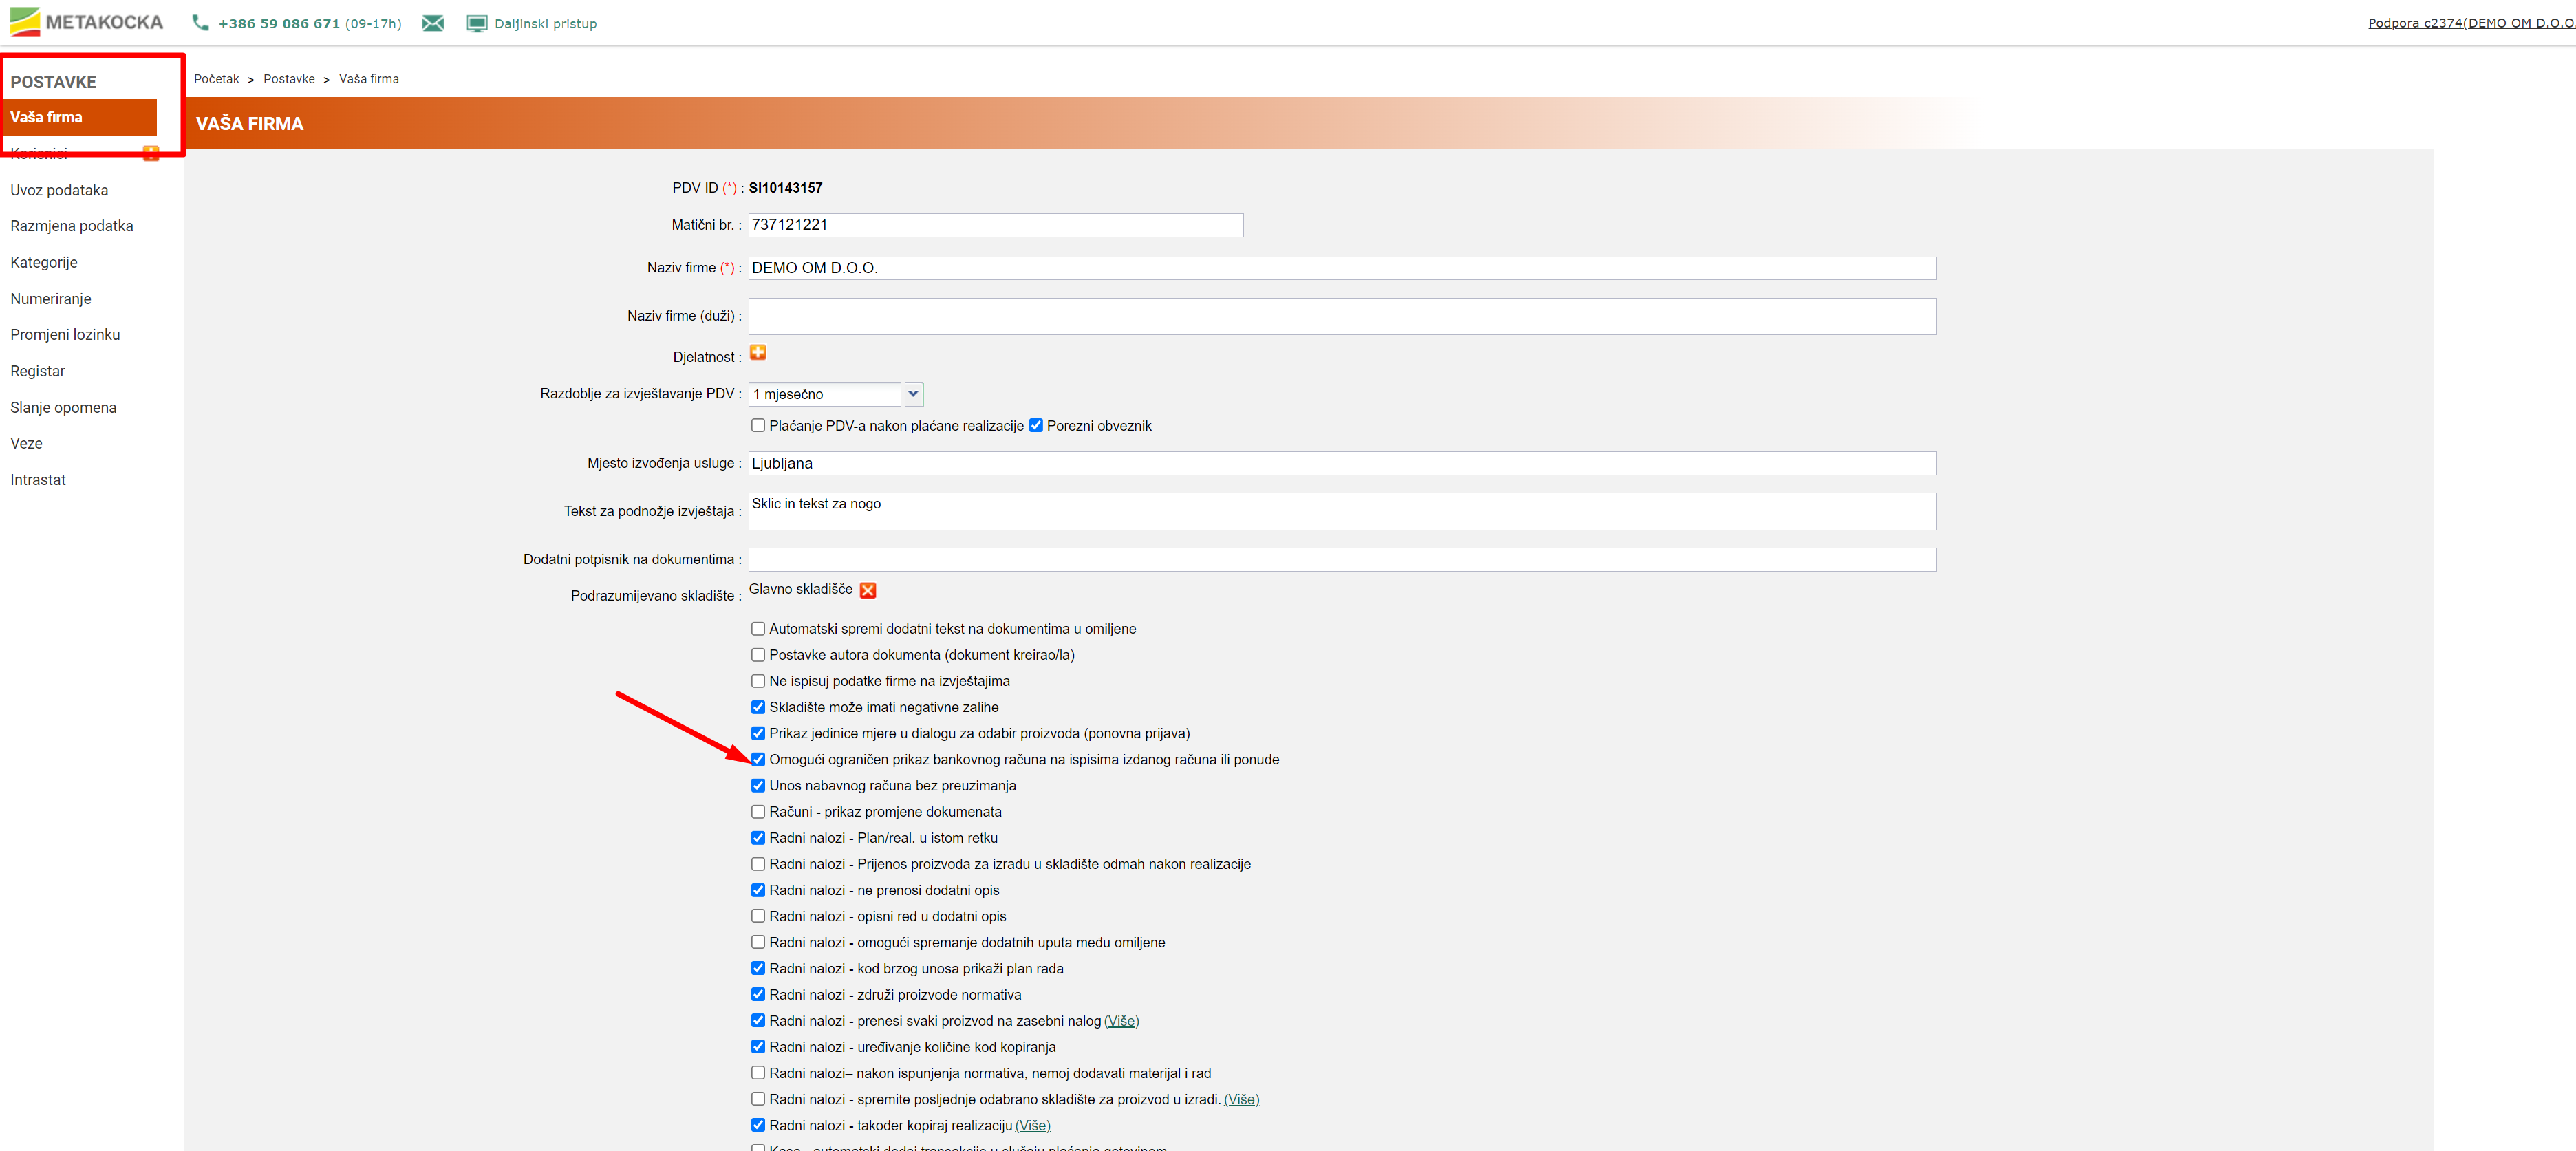2576x1151 pixels.
Task: Click the Mjesto izvođenja usluge field
Action: (x=1341, y=464)
